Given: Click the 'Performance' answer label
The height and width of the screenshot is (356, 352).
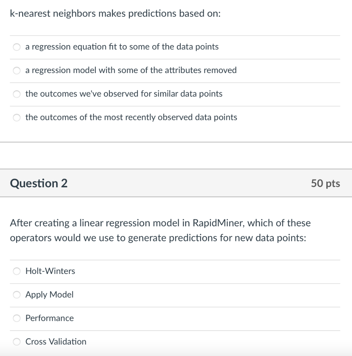Looking at the screenshot, I should coord(49,318).
